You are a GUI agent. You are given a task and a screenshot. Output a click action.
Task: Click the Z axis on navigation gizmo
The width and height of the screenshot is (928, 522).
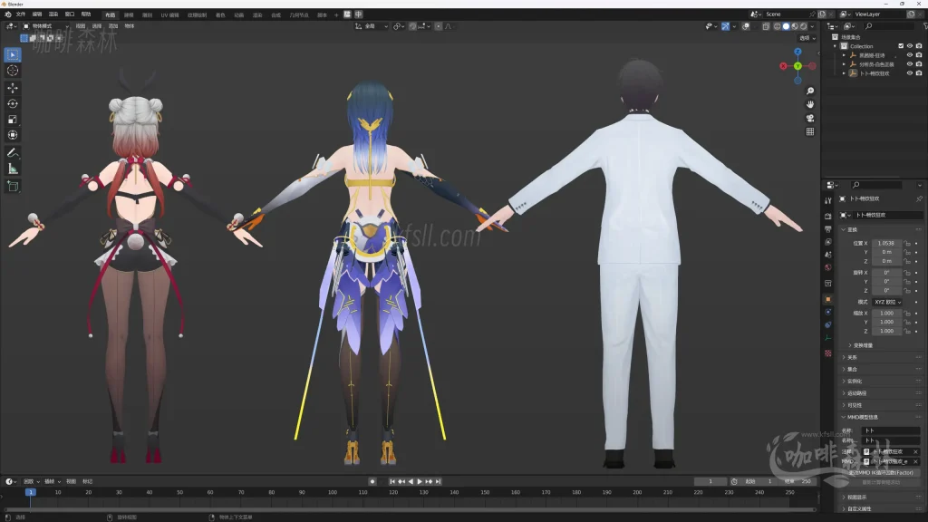[797, 52]
